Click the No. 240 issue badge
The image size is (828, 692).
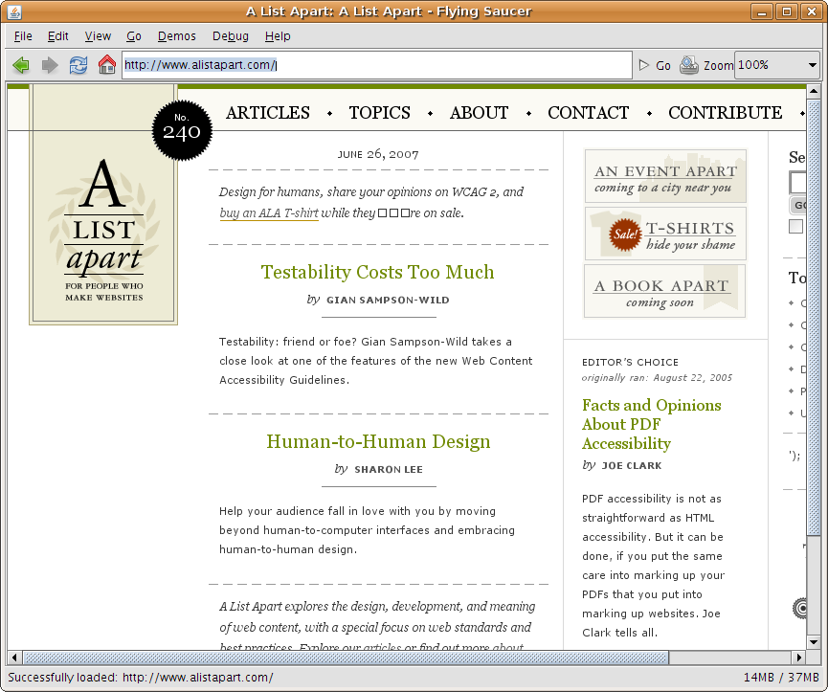(182, 130)
